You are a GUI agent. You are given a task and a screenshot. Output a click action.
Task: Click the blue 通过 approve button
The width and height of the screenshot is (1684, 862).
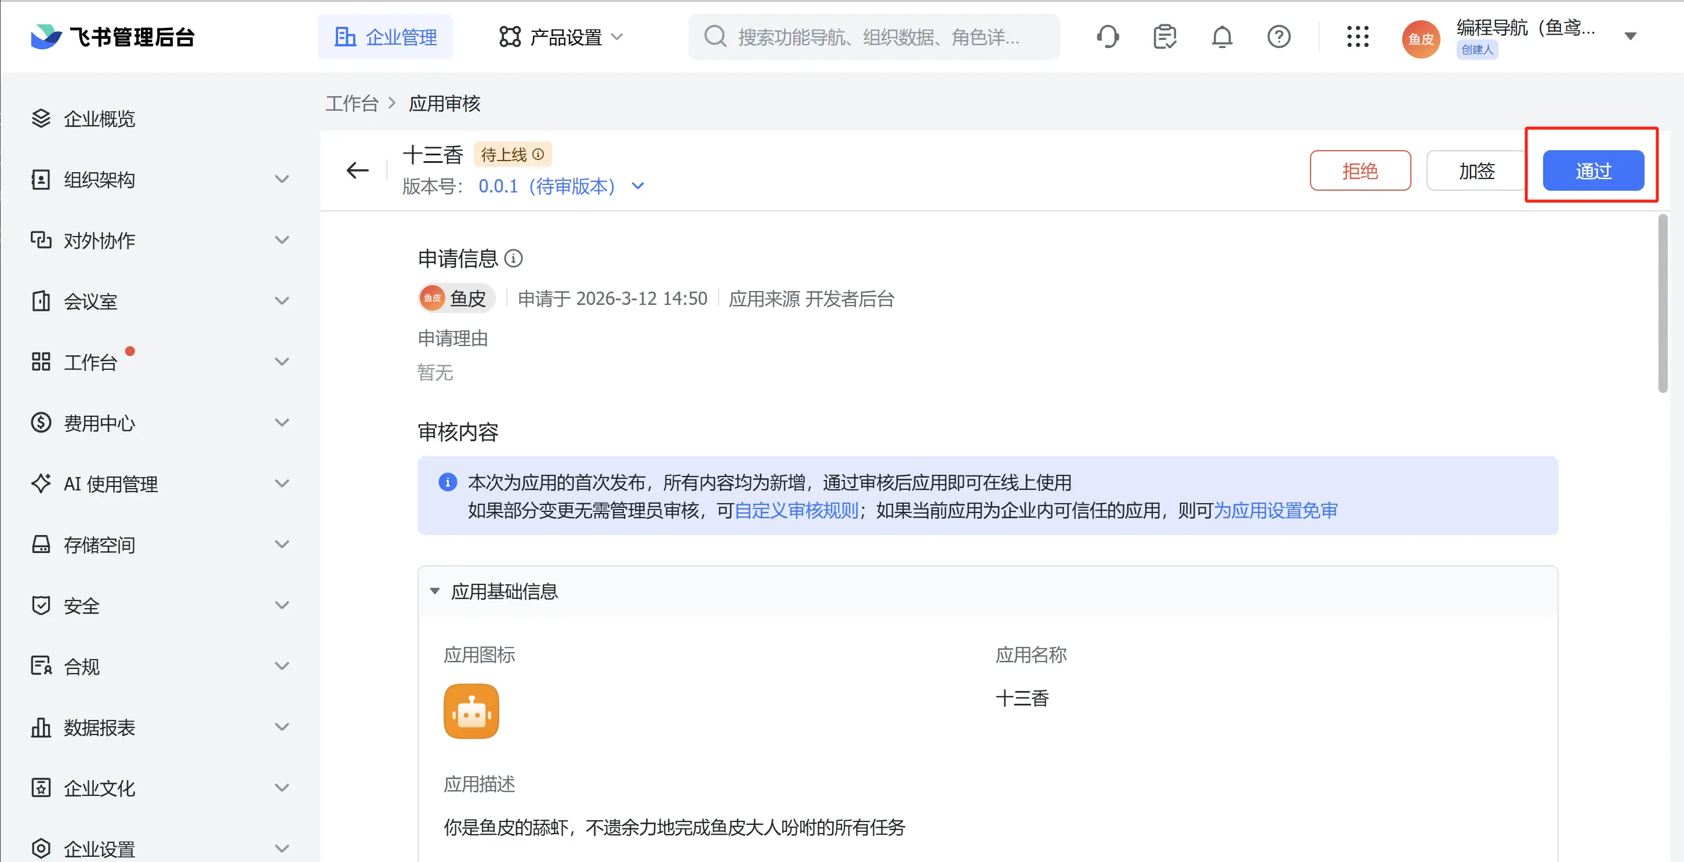pyautogui.click(x=1592, y=171)
